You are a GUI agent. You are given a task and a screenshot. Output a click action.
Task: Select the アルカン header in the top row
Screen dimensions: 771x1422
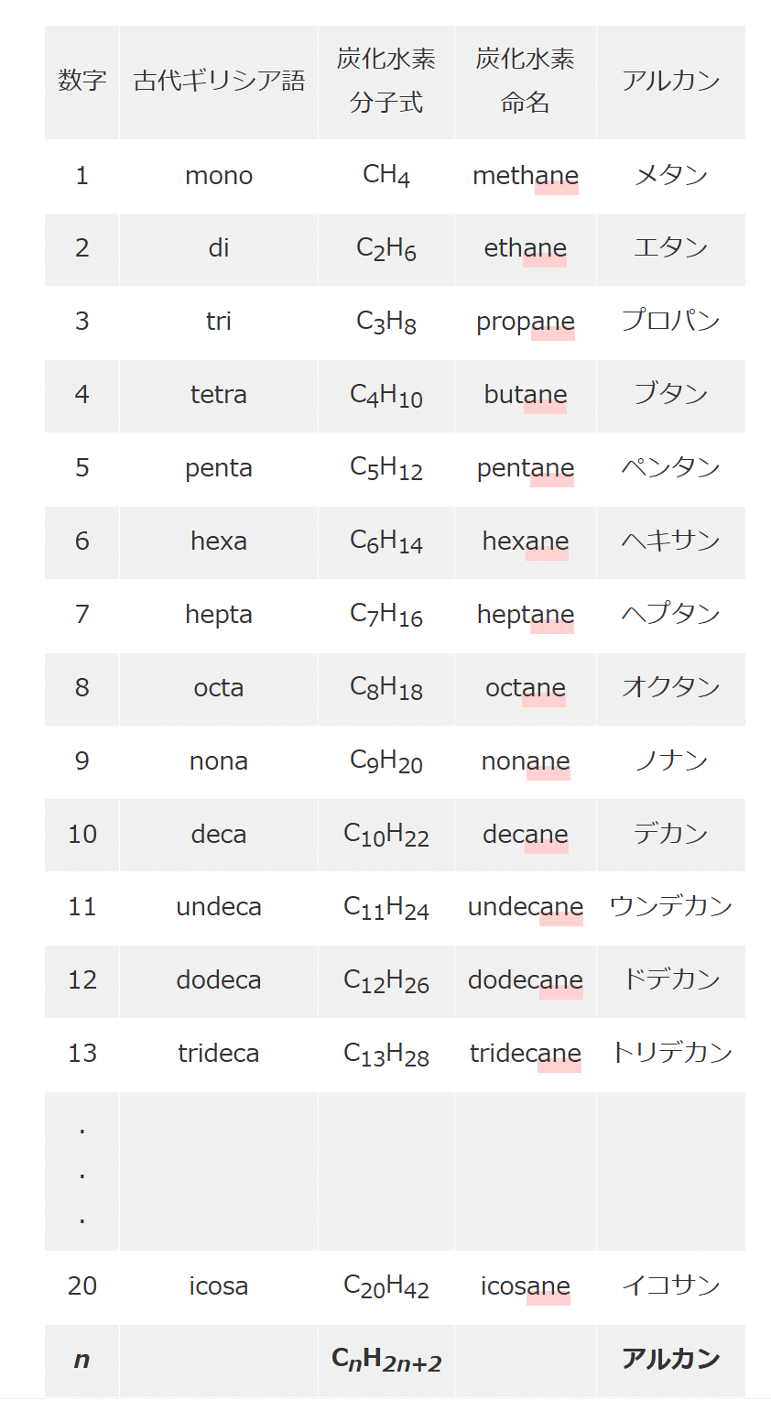click(671, 82)
